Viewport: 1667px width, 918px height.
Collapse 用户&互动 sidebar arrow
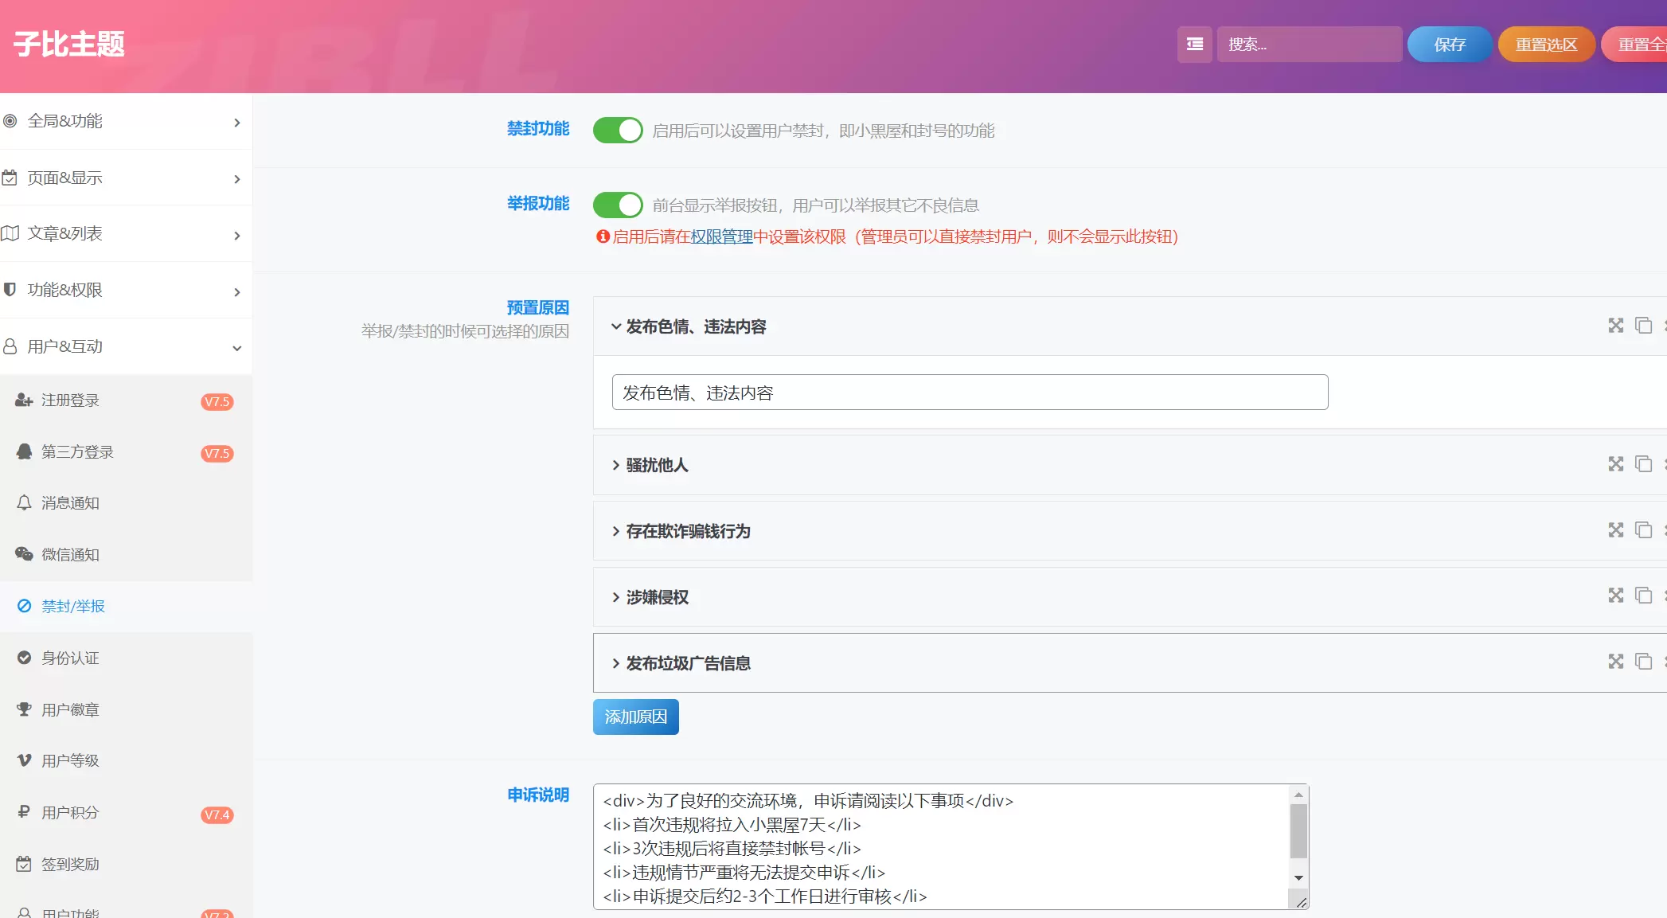(x=237, y=349)
